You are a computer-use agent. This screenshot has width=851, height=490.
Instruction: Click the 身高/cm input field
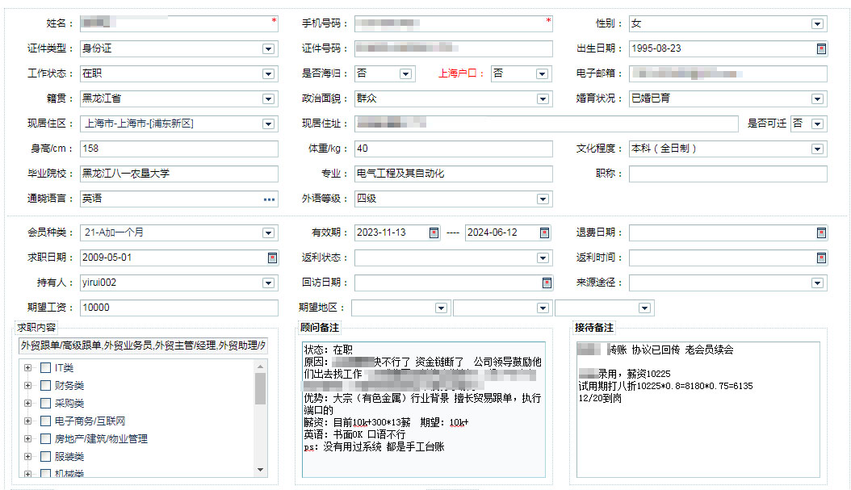[179, 149]
